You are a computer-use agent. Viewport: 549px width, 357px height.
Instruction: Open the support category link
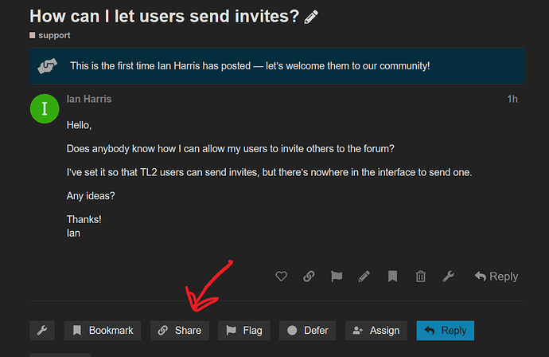[x=50, y=35]
